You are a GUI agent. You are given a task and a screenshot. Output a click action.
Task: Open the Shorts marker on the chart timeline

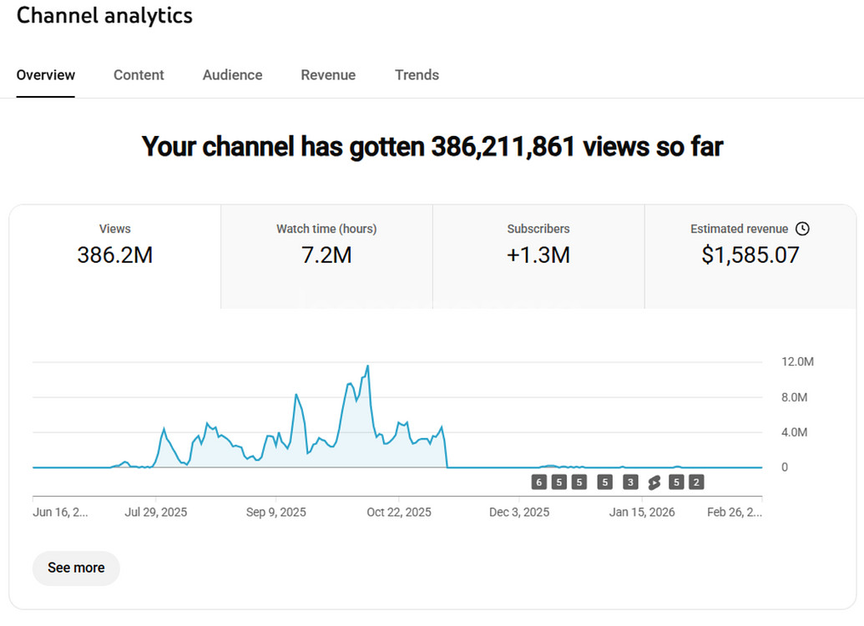[654, 482]
